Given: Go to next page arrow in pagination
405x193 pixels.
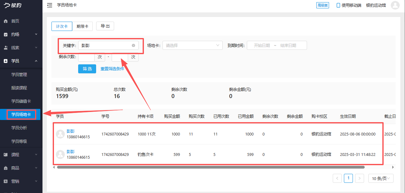Looking at the screenshot, I should tap(359, 178).
